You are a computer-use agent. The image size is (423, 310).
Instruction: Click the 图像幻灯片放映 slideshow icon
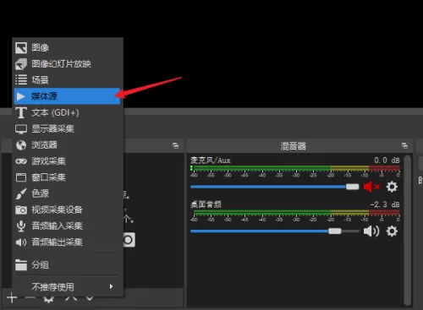(x=21, y=64)
